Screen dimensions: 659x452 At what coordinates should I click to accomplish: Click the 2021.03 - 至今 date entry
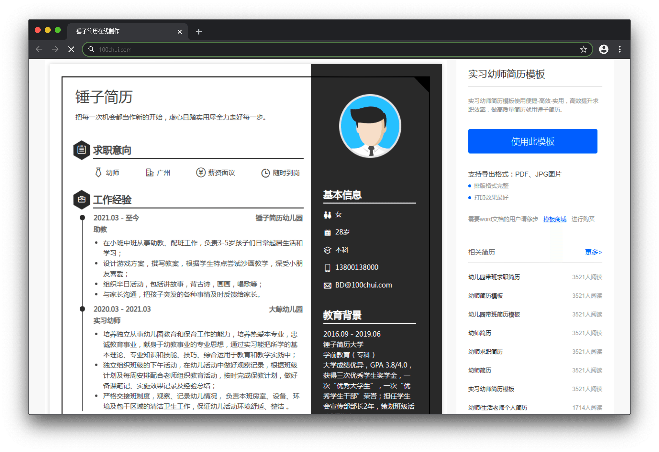[x=116, y=218]
